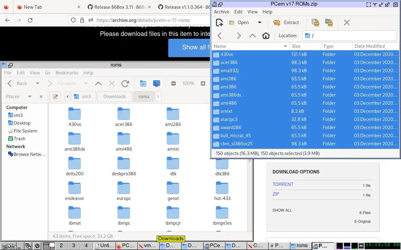
Task: Click the archive Location path field
Action: [x=349, y=36]
